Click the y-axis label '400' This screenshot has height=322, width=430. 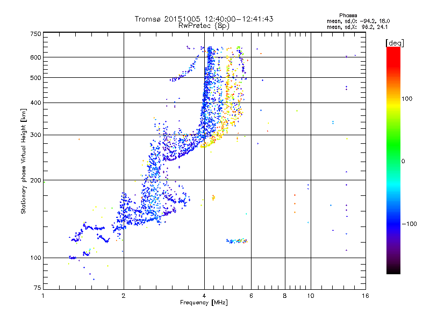35,103
